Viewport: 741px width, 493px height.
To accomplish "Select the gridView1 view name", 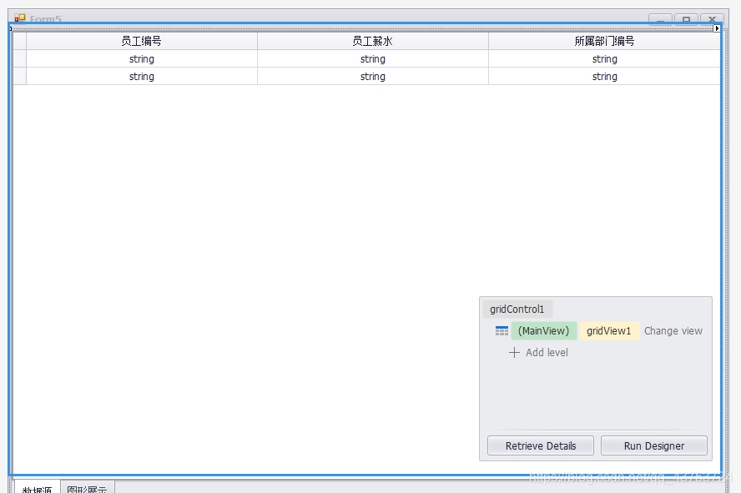I will 608,331.
